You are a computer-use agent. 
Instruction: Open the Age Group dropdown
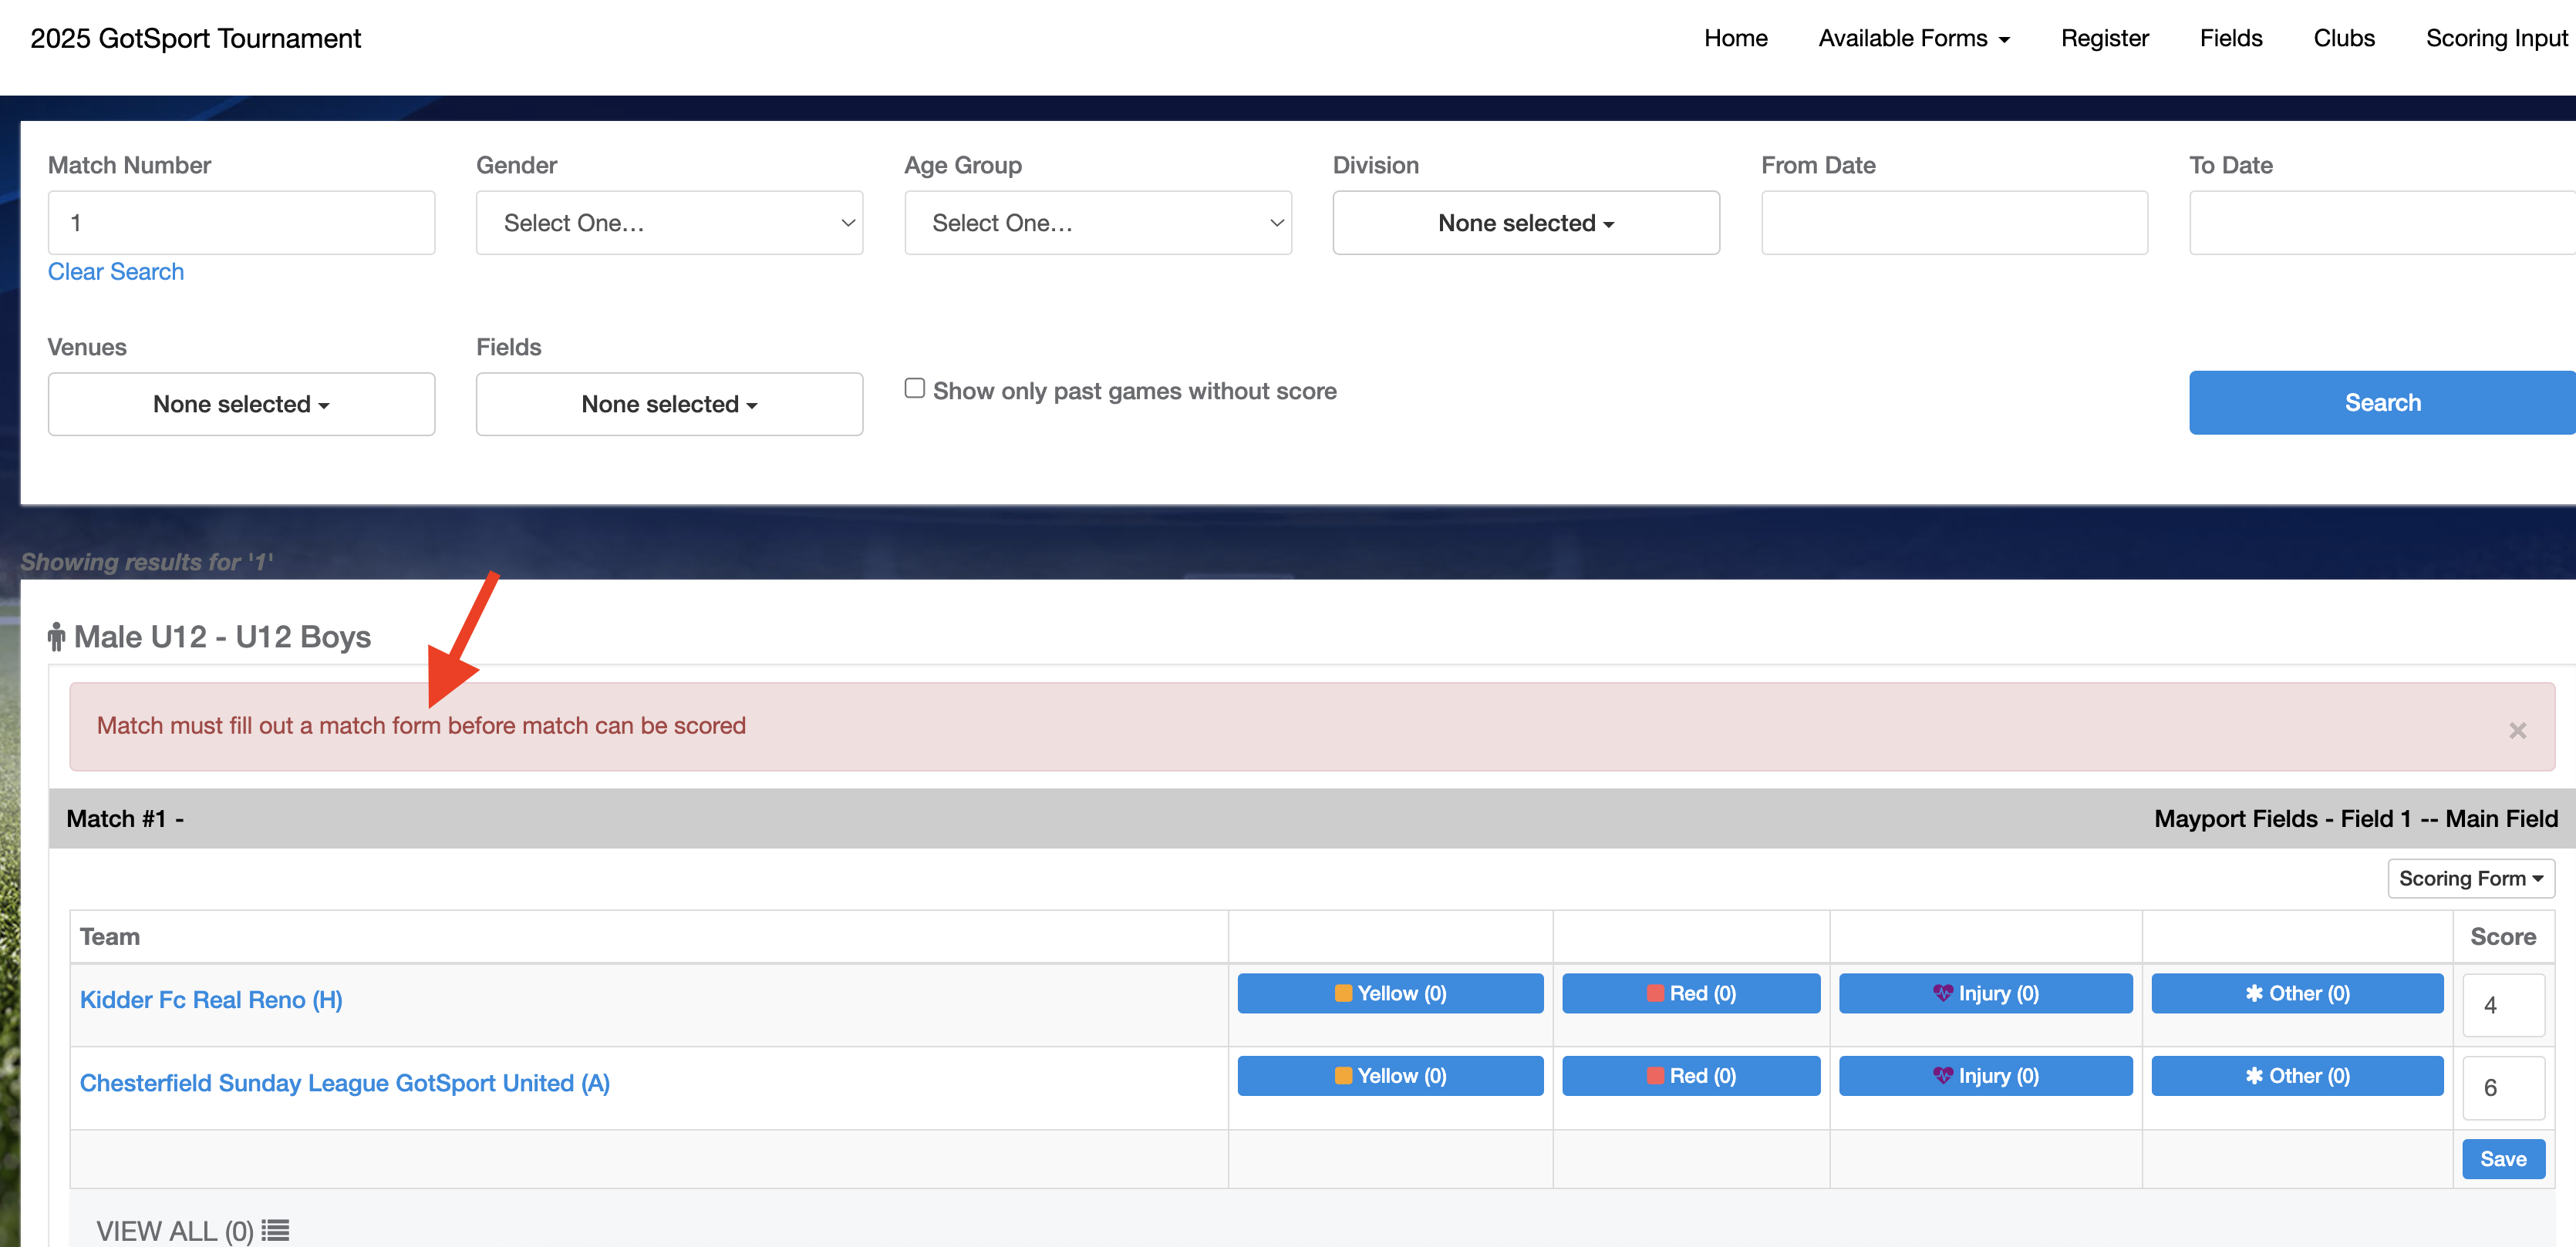point(1097,223)
